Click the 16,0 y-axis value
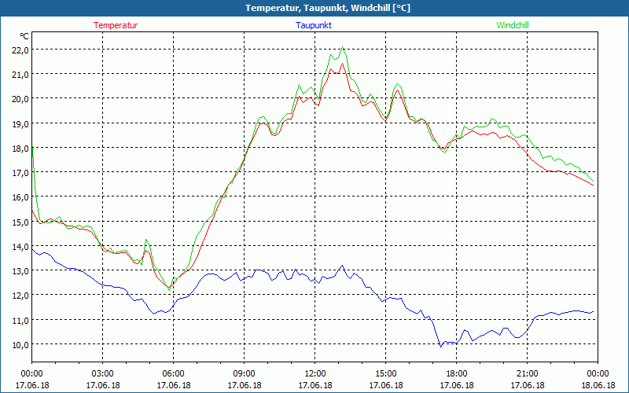The image size is (629, 393). pyautogui.click(x=21, y=197)
